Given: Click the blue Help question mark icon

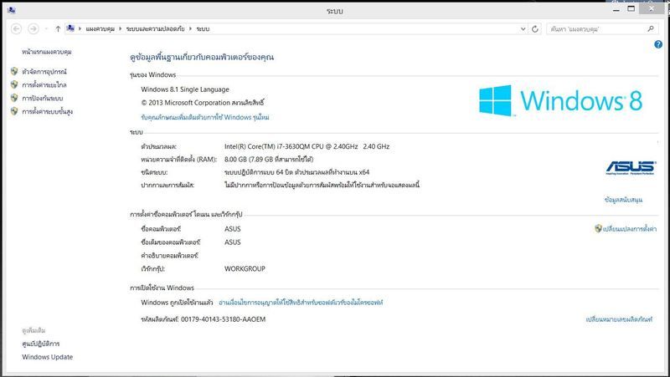Looking at the screenshot, I should coord(658,44).
